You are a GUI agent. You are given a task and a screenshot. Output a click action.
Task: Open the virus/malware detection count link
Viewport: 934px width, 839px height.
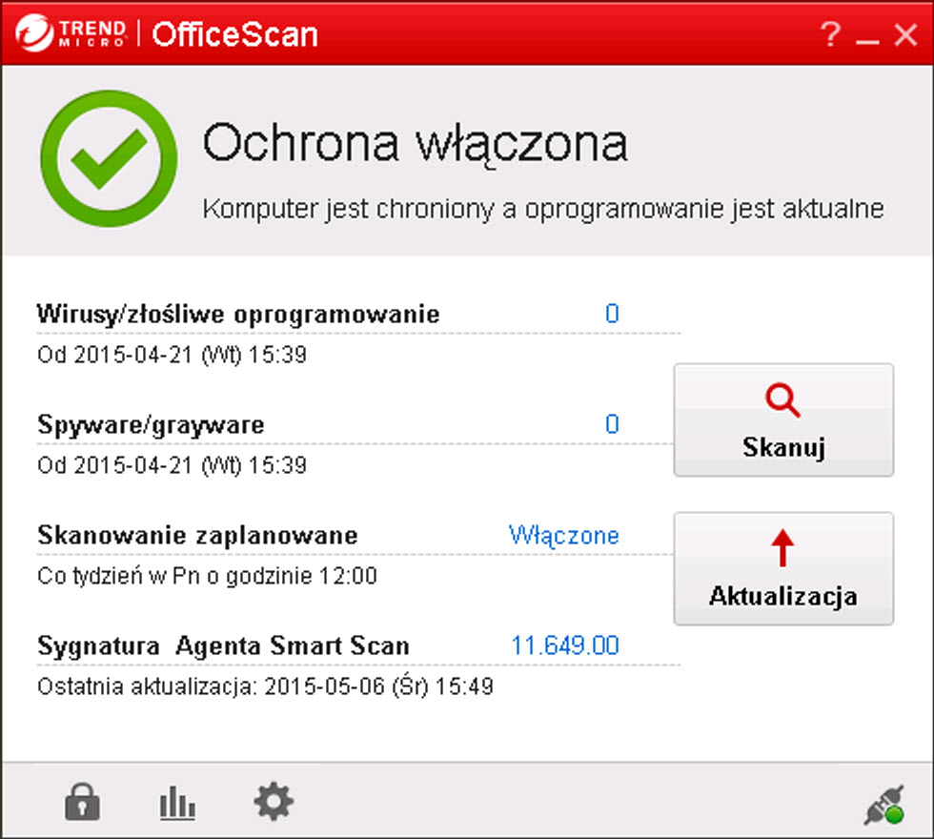(x=612, y=314)
